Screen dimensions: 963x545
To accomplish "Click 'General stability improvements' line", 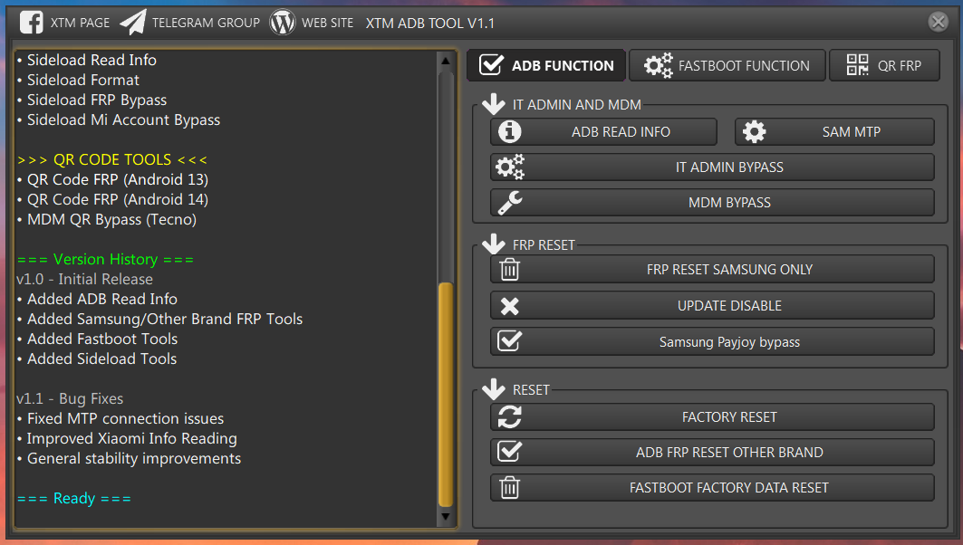I will [x=134, y=458].
